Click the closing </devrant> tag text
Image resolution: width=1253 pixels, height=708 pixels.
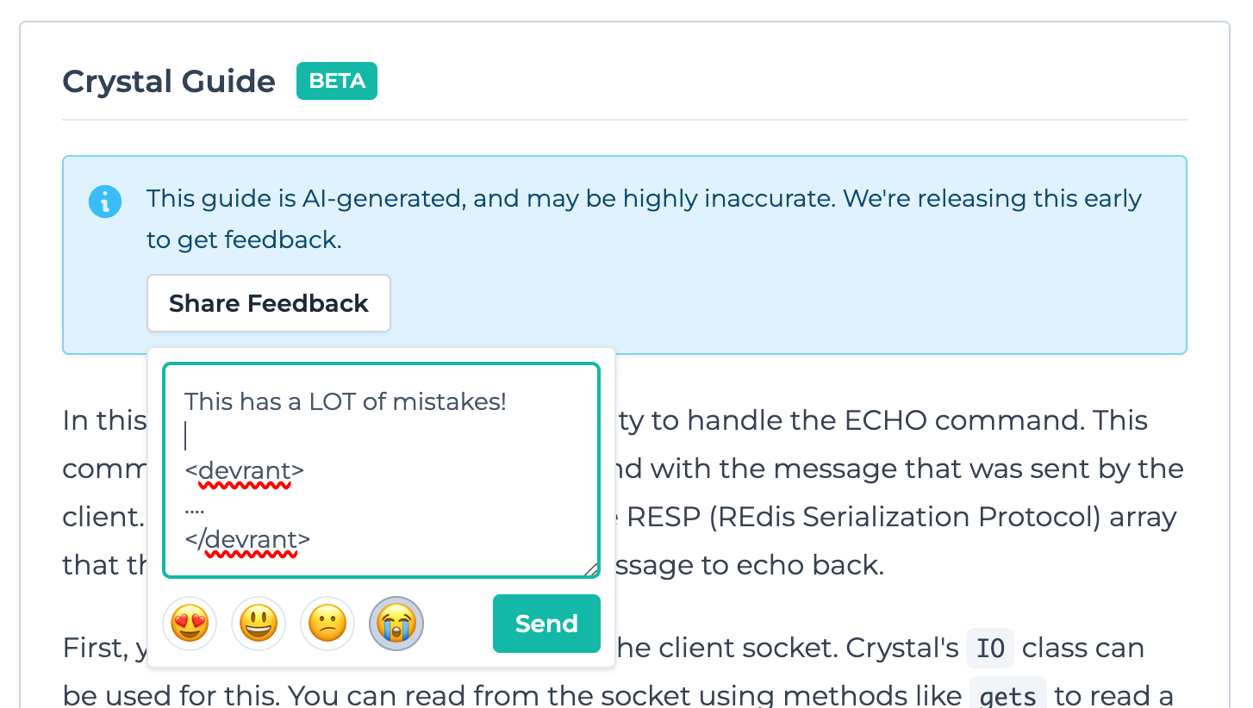coord(248,540)
